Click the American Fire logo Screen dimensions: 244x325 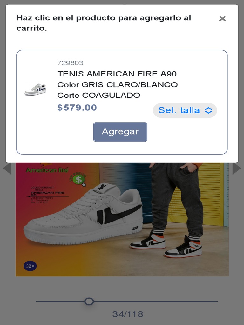pos(47,170)
